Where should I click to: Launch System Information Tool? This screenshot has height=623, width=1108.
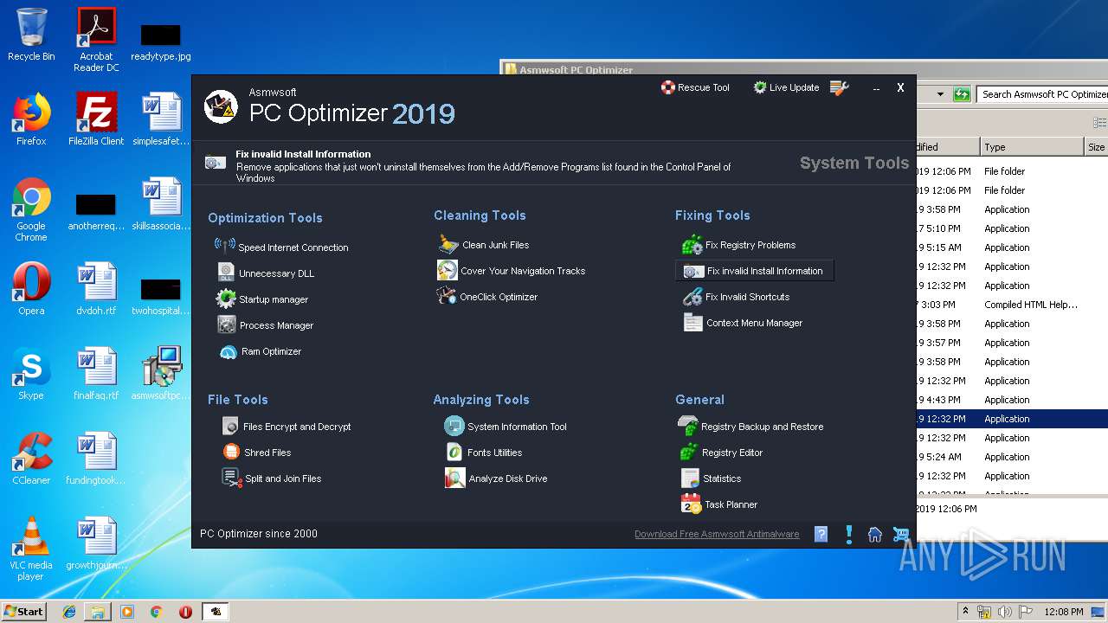pos(506,427)
